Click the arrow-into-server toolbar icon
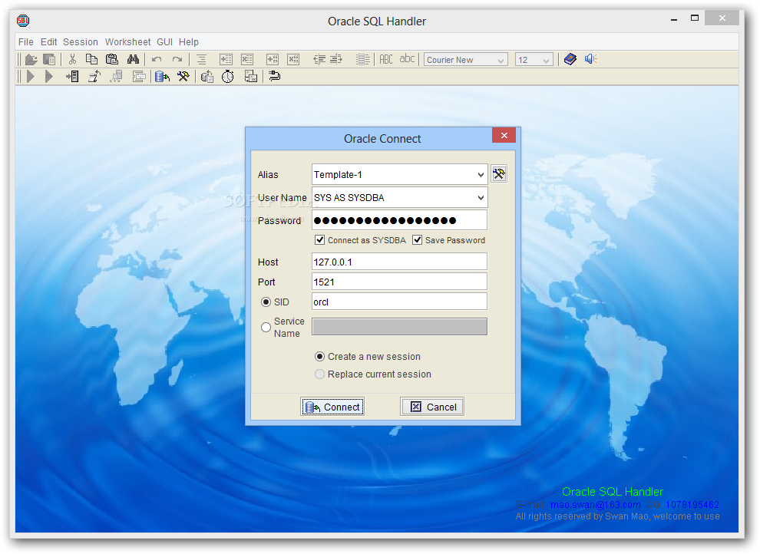 (72, 77)
